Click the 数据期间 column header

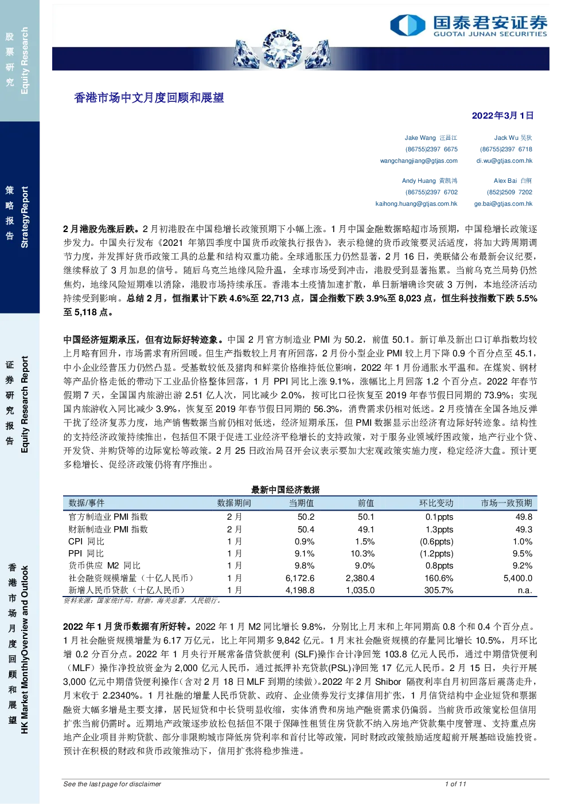coord(234,503)
